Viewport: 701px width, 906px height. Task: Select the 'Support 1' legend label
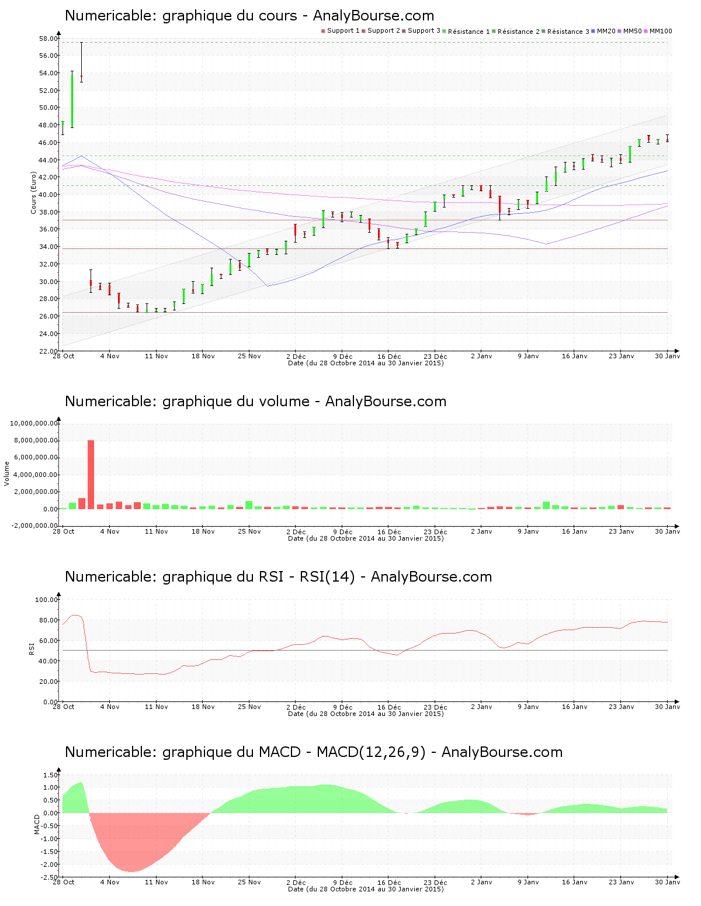(x=343, y=31)
